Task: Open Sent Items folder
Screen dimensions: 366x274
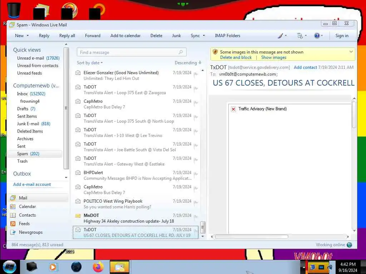Action: pos(27,116)
